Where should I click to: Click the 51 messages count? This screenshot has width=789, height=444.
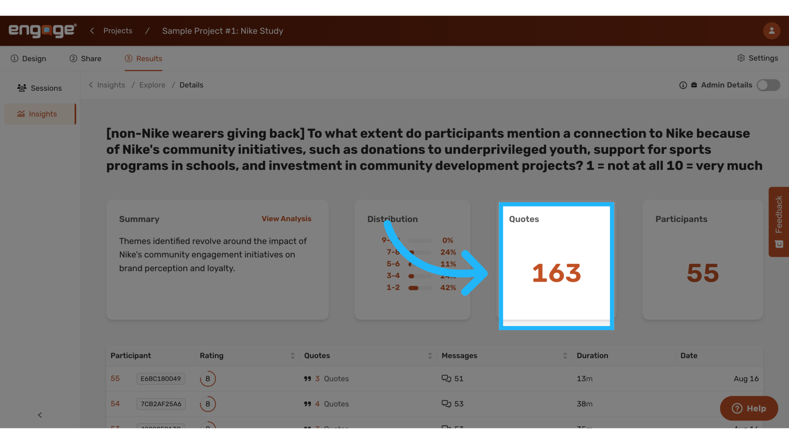click(459, 379)
